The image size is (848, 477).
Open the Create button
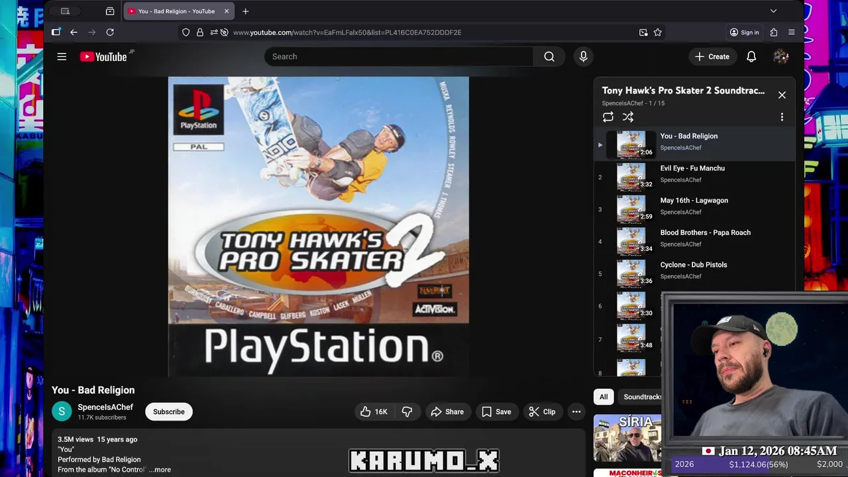point(712,57)
